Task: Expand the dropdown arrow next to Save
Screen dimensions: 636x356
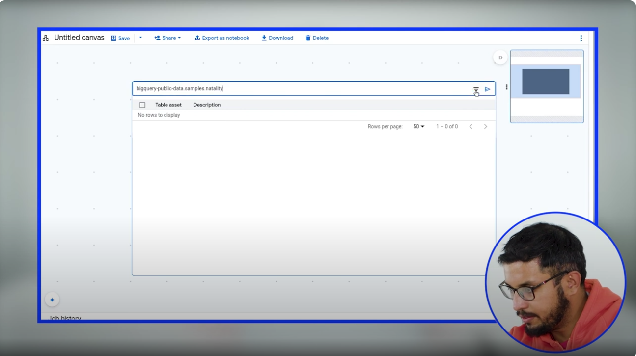Action: (140, 38)
